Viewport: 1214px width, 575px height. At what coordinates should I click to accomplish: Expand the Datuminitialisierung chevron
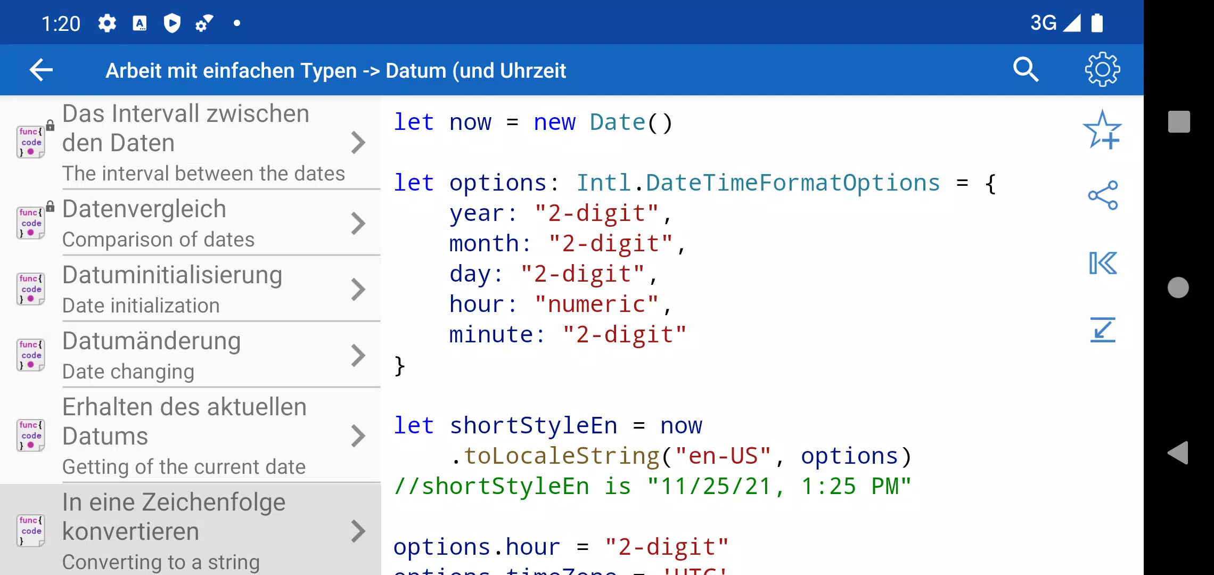click(358, 290)
